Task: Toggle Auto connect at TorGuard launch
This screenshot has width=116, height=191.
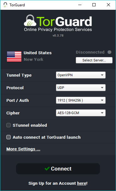Action: pos(8,137)
